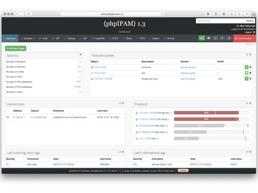258x193 pixels.
Task: Expand the red Administration dropdown
Action: (x=244, y=39)
